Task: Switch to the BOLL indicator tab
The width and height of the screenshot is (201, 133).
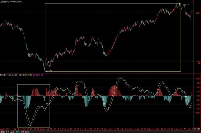Action: (x=27, y=132)
